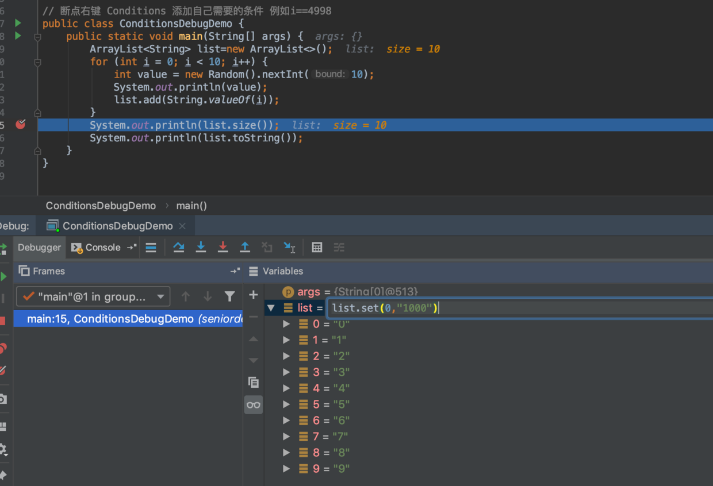Click the camera thread dump icon
This screenshot has height=486, width=713.
tap(3, 399)
